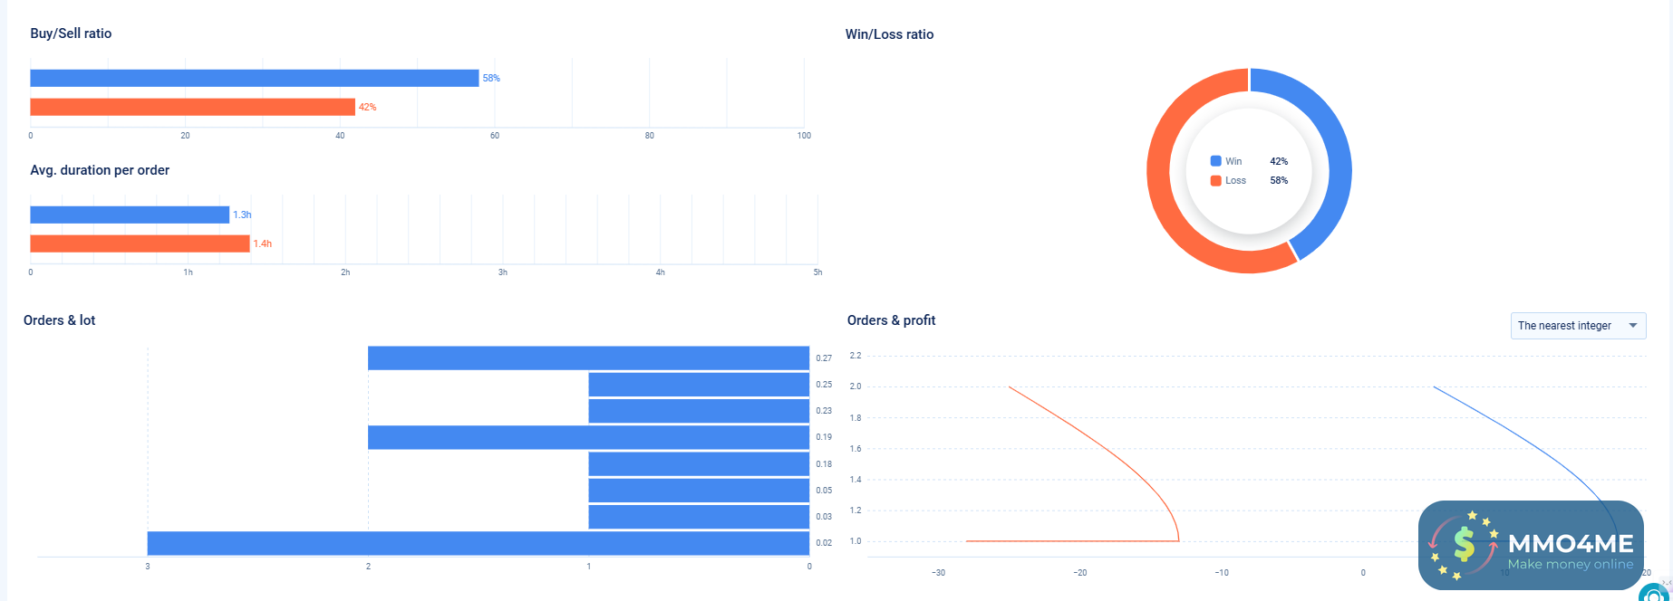1673x601 pixels.
Task: Click the 0.19 lot bar
Action: pos(588,438)
